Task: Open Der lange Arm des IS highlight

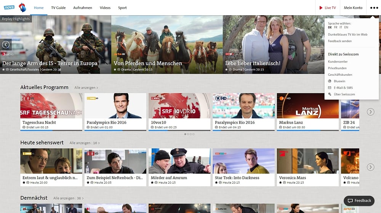Action: click(x=55, y=45)
